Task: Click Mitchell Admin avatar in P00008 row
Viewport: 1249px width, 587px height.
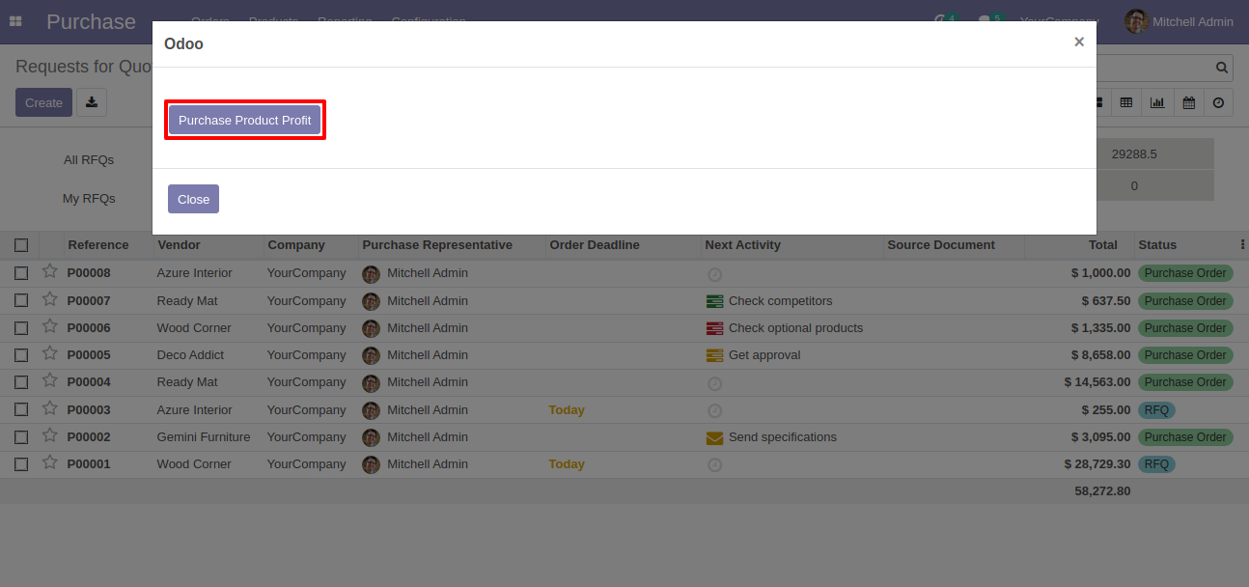Action: tap(371, 273)
